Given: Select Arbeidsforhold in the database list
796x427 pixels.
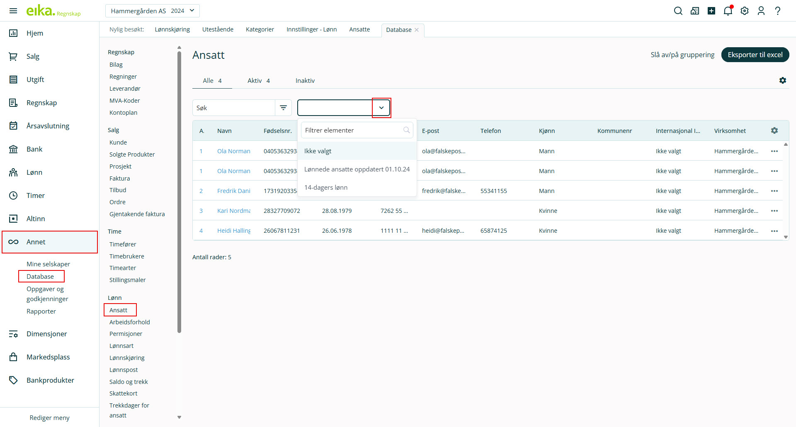Looking at the screenshot, I should pos(130,322).
